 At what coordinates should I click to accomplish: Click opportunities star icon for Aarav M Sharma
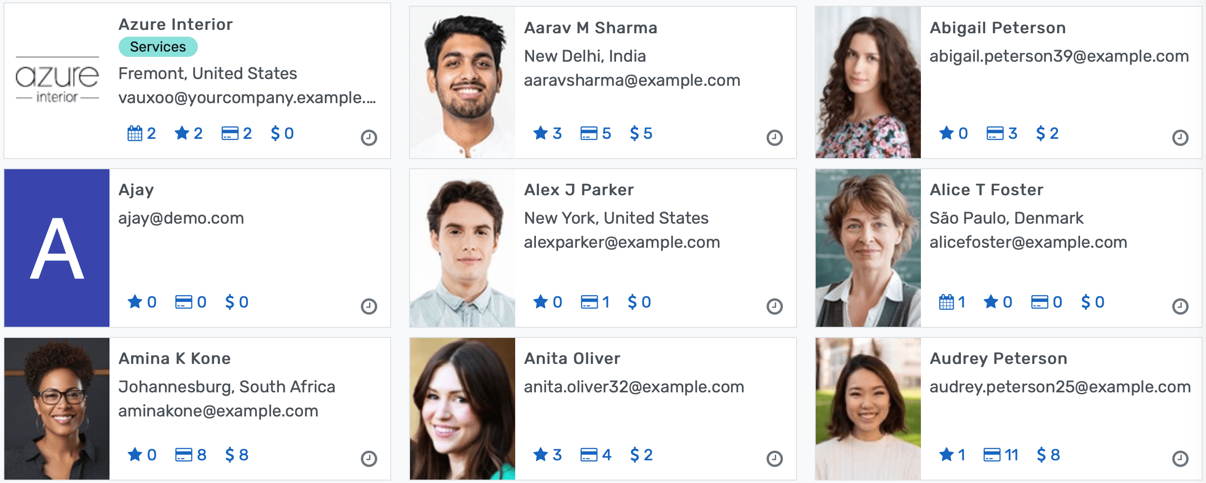coord(540,133)
